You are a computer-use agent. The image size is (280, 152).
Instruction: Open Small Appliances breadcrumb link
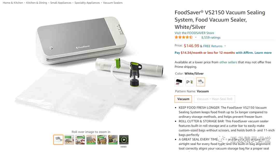point(61,3)
